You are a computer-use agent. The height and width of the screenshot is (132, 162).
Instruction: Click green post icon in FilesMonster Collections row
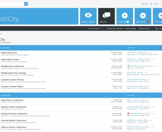pos(128,66)
